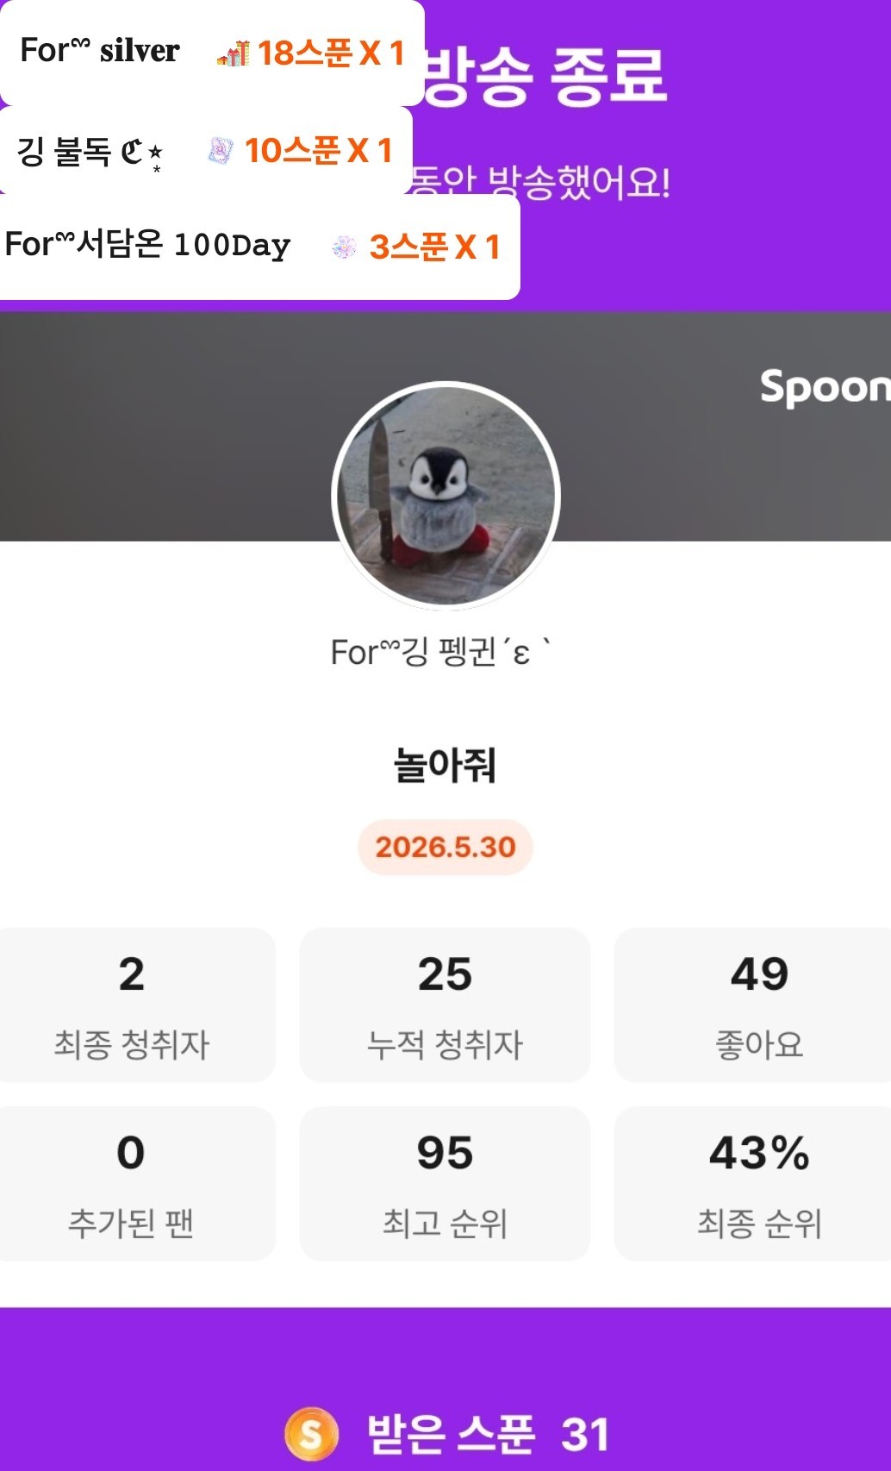This screenshot has height=1471, width=891.
Task: Select the 최고 순위 stat card
Action: [445, 1184]
